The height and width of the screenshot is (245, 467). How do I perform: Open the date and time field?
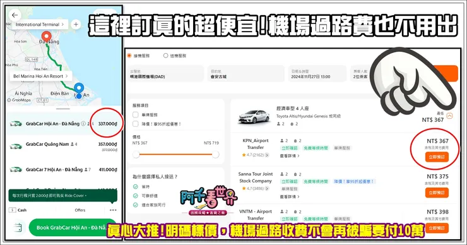click(x=317, y=74)
